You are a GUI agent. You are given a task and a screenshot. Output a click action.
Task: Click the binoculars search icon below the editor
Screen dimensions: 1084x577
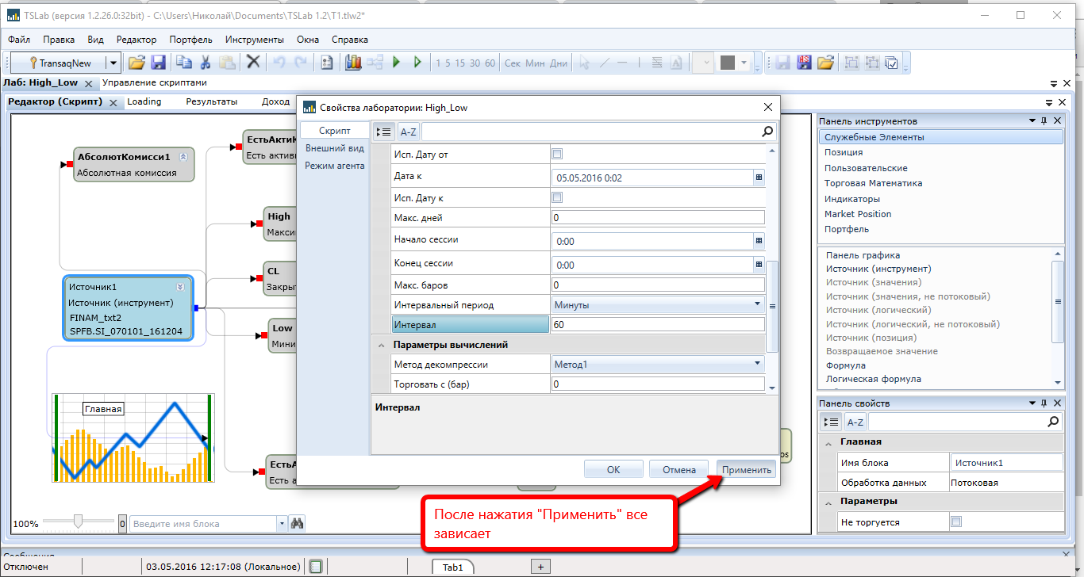(x=298, y=523)
